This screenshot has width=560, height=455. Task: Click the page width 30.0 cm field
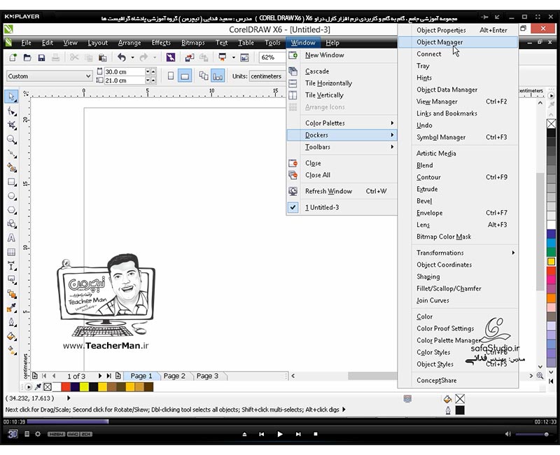click(124, 72)
